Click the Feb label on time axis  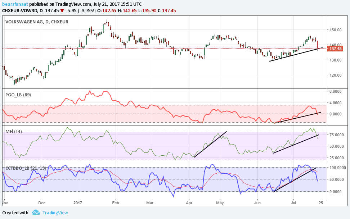pos(115,203)
